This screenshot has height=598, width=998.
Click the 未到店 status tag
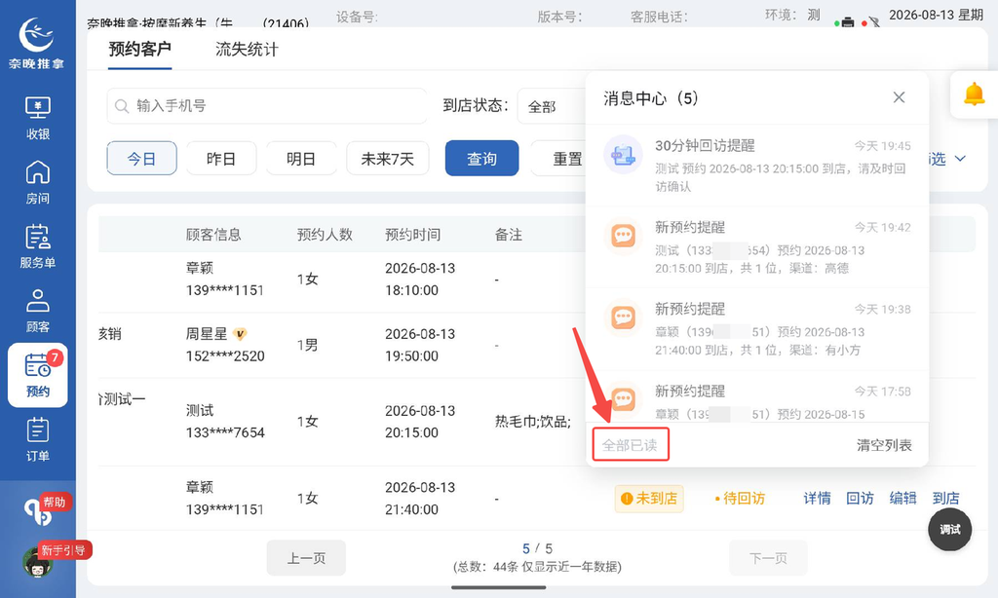point(648,498)
